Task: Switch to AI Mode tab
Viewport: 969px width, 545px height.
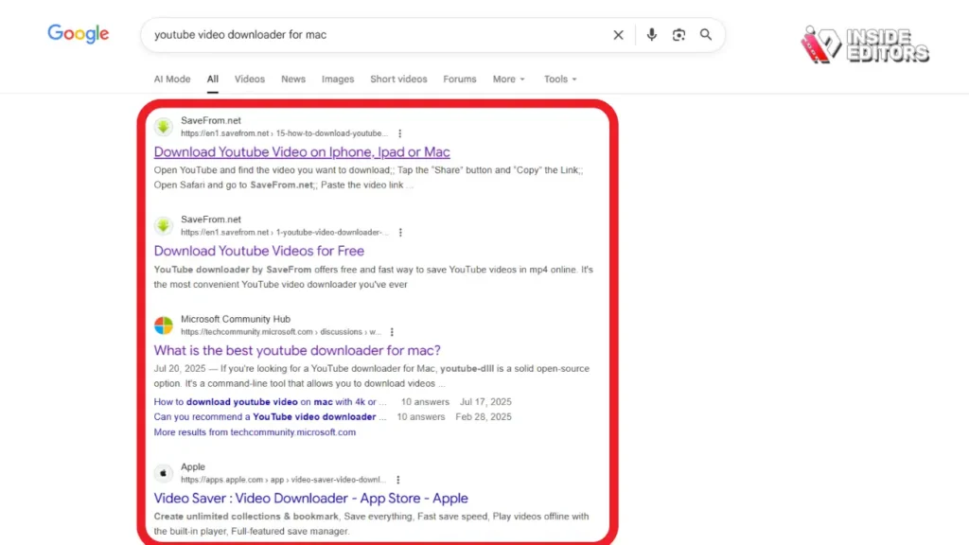Action: pyautogui.click(x=172, y=79)
